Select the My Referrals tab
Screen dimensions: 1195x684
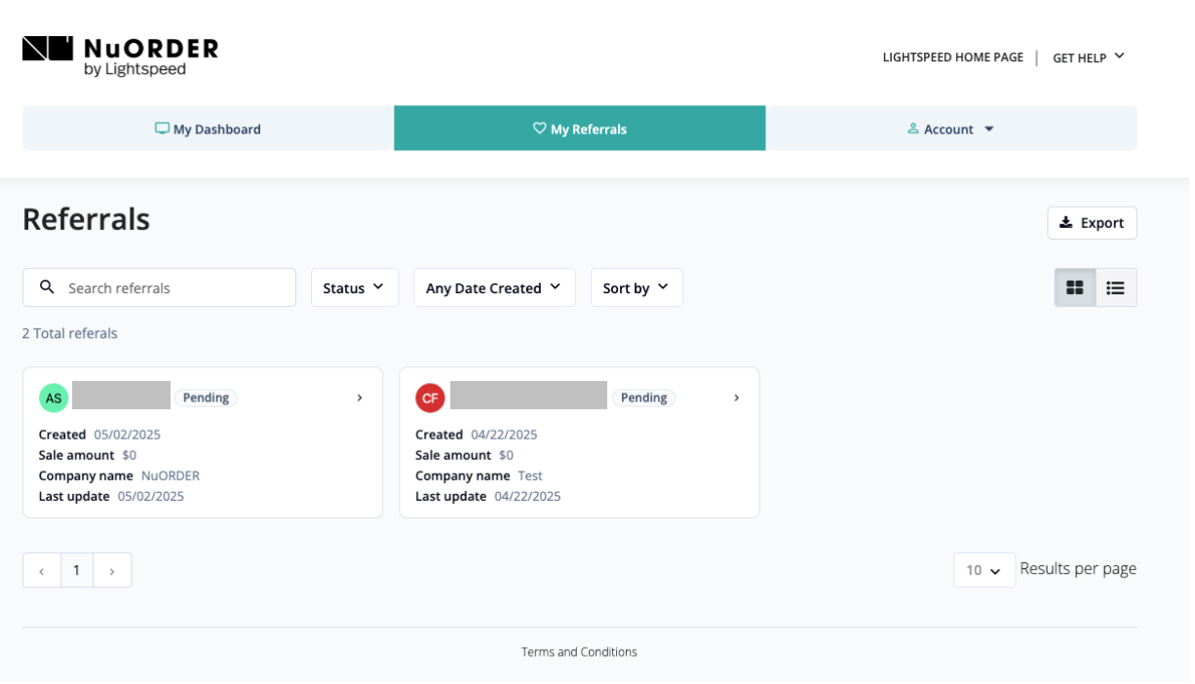click(x=579, y=129)
